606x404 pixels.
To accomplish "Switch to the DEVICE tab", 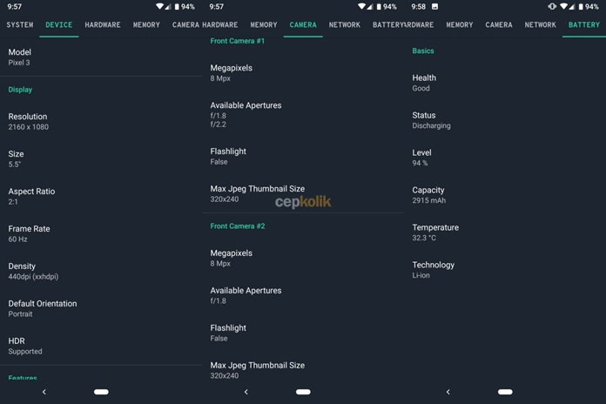I will pyautogui.click(x=58, y=24).
